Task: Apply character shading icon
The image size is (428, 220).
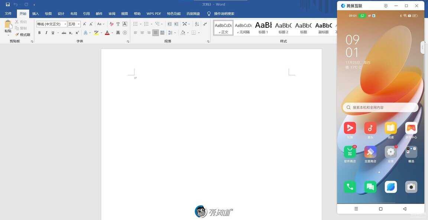Action: 118,33
